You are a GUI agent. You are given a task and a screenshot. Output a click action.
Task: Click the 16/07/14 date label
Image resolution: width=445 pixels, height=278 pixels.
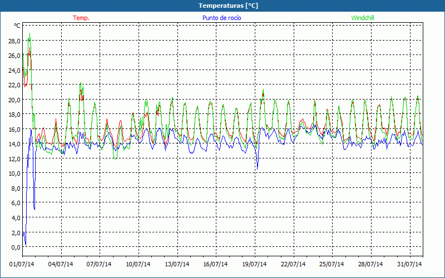coord(215,265)
